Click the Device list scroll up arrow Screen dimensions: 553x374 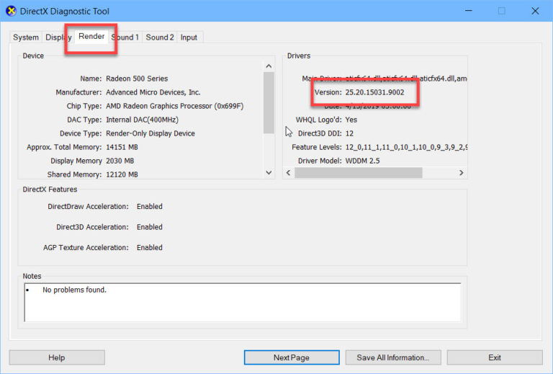269,66
